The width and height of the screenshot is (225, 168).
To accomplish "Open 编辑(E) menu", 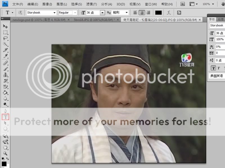I will coord(33,4).
